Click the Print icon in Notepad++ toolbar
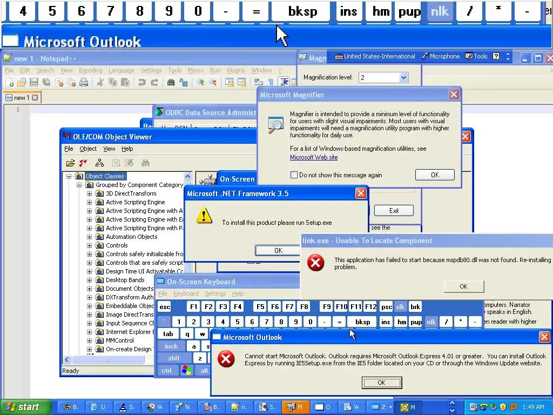The width and height of the screenshot is (553, 415). tap(84, 83)
